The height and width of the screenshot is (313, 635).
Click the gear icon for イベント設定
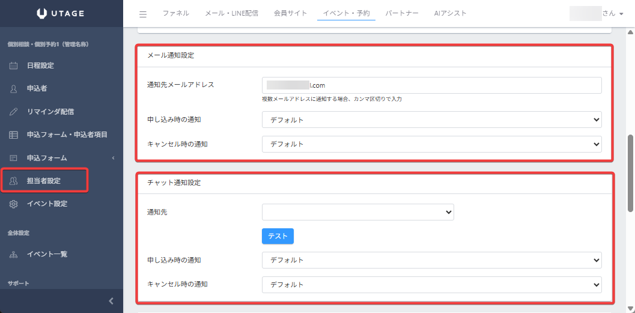pos(14,204)
